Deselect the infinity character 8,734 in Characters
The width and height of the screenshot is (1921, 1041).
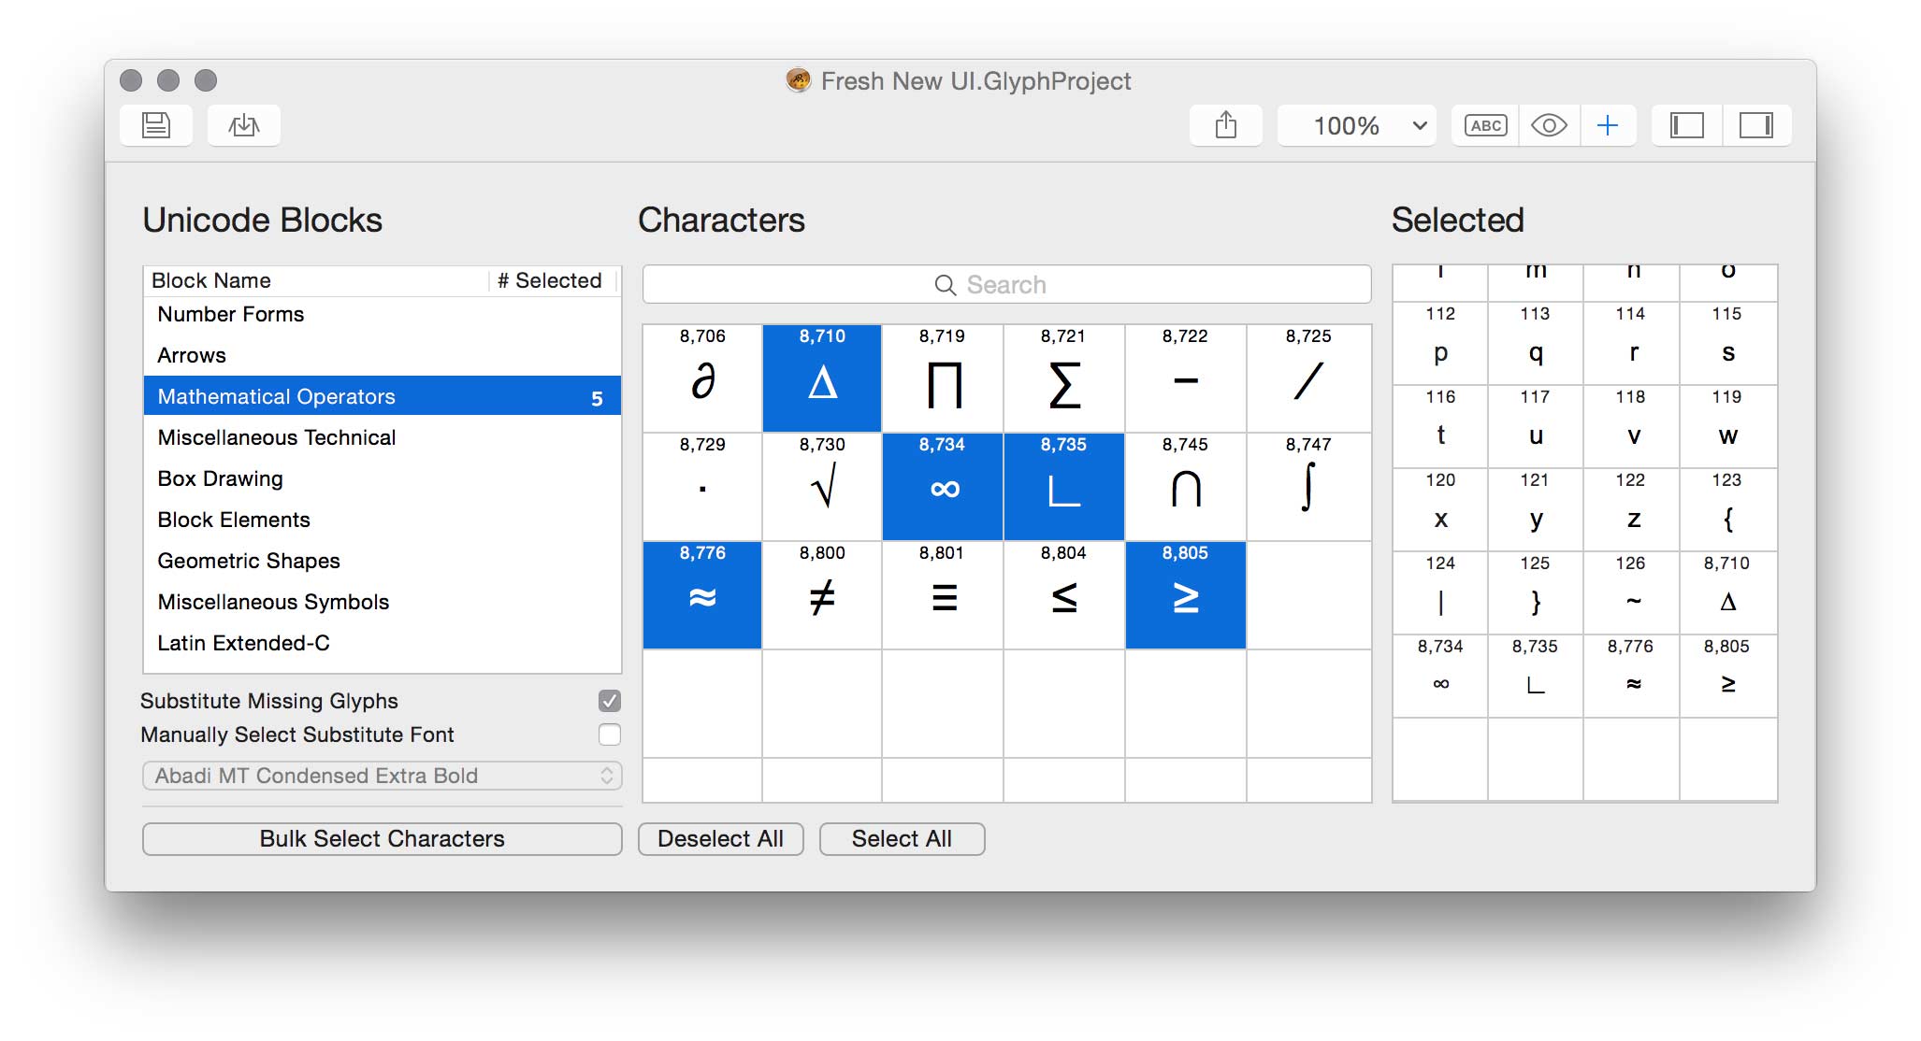pos(943,487)
